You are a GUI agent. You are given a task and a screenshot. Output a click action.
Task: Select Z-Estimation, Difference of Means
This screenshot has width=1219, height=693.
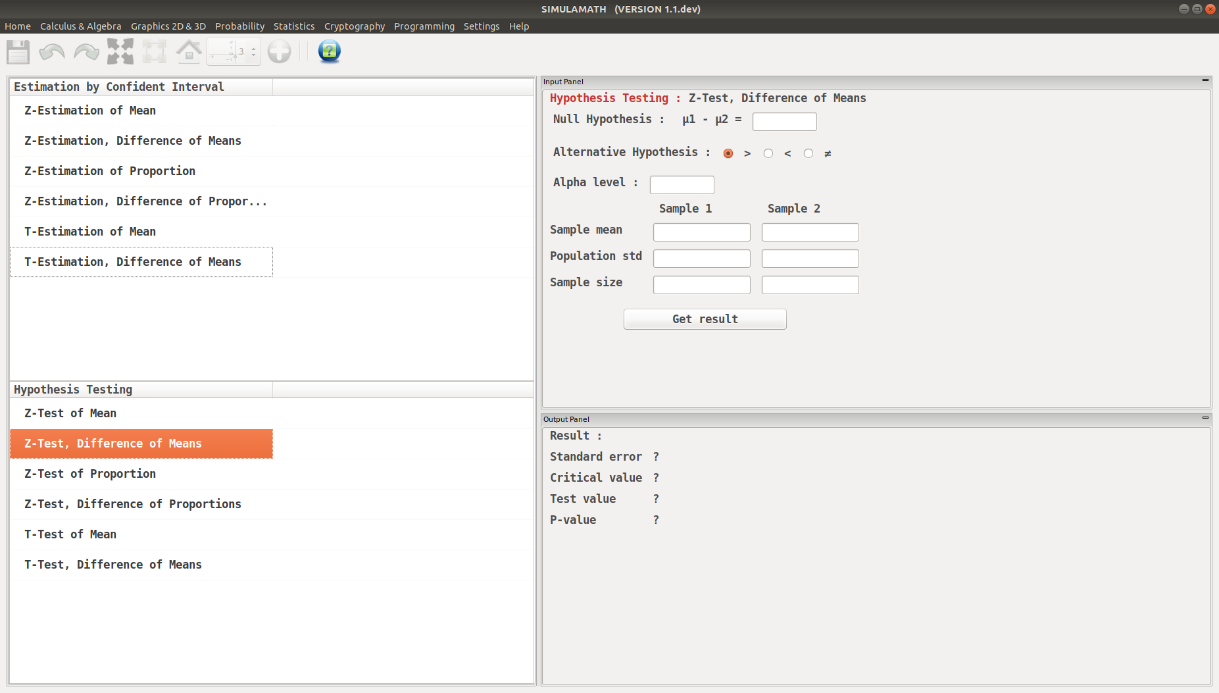coord(141,141)
